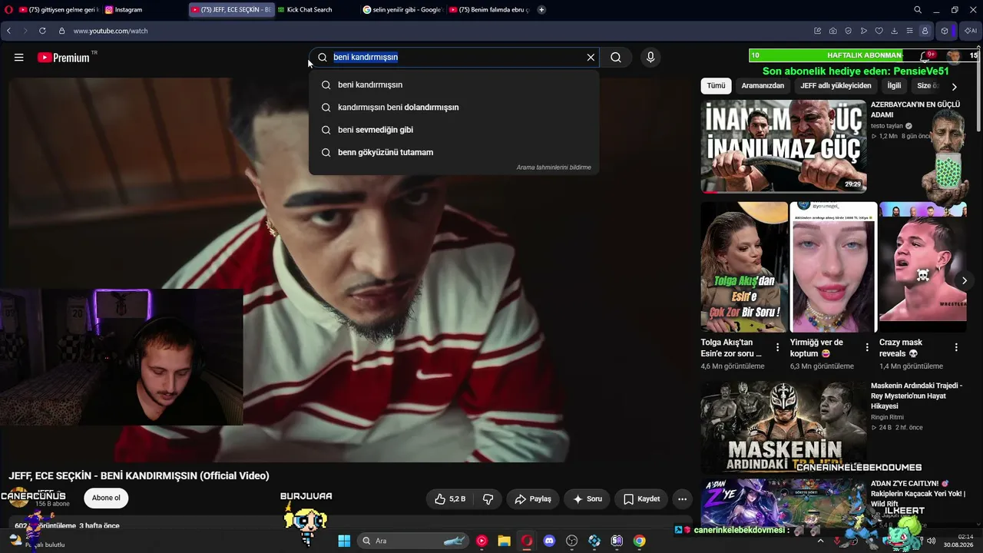Ask about video with Soru button

(587, 499)
